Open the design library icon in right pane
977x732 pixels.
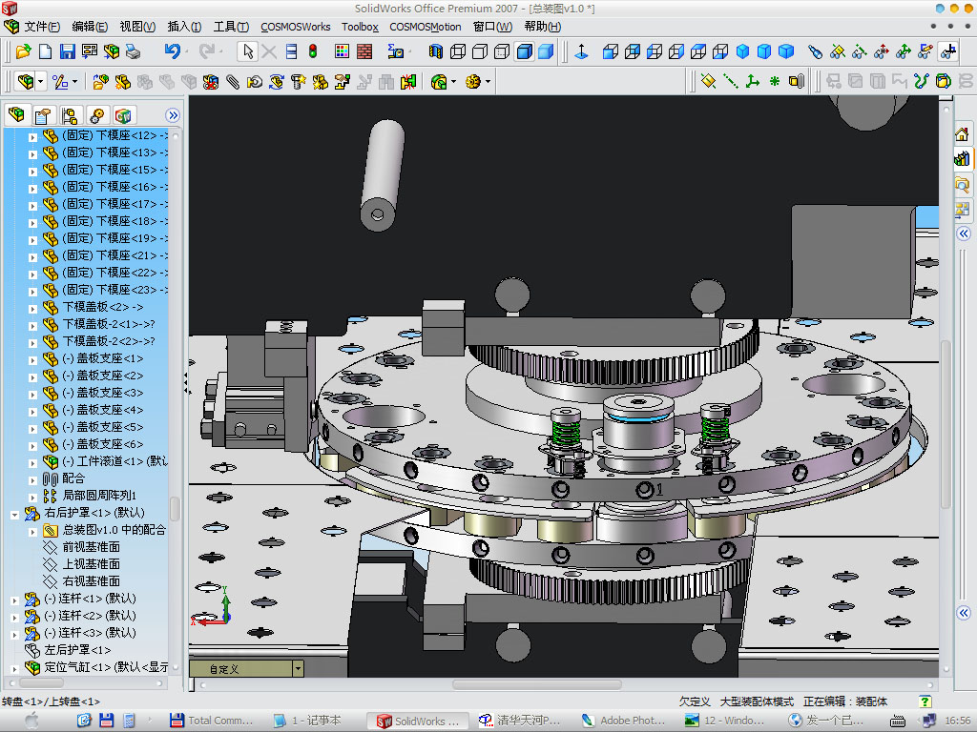pyautogui.click(x=962, y=158)
